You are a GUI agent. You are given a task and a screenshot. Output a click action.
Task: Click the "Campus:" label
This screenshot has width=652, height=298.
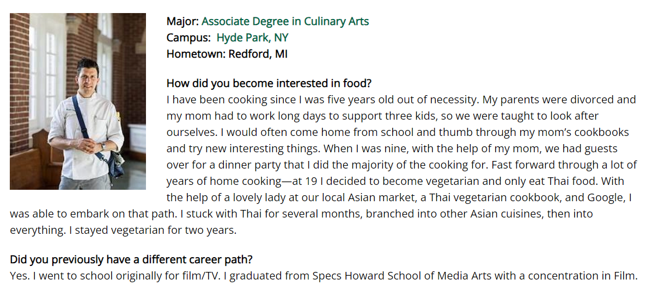click(x=188, y=38)
